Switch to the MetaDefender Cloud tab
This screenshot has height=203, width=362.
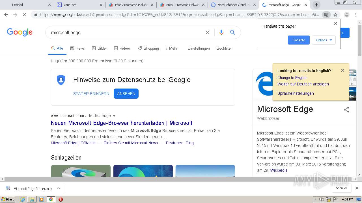tap(233, 5)
